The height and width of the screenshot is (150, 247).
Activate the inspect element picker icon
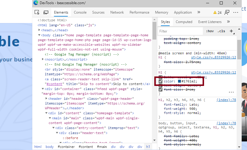tap(37, 12)
